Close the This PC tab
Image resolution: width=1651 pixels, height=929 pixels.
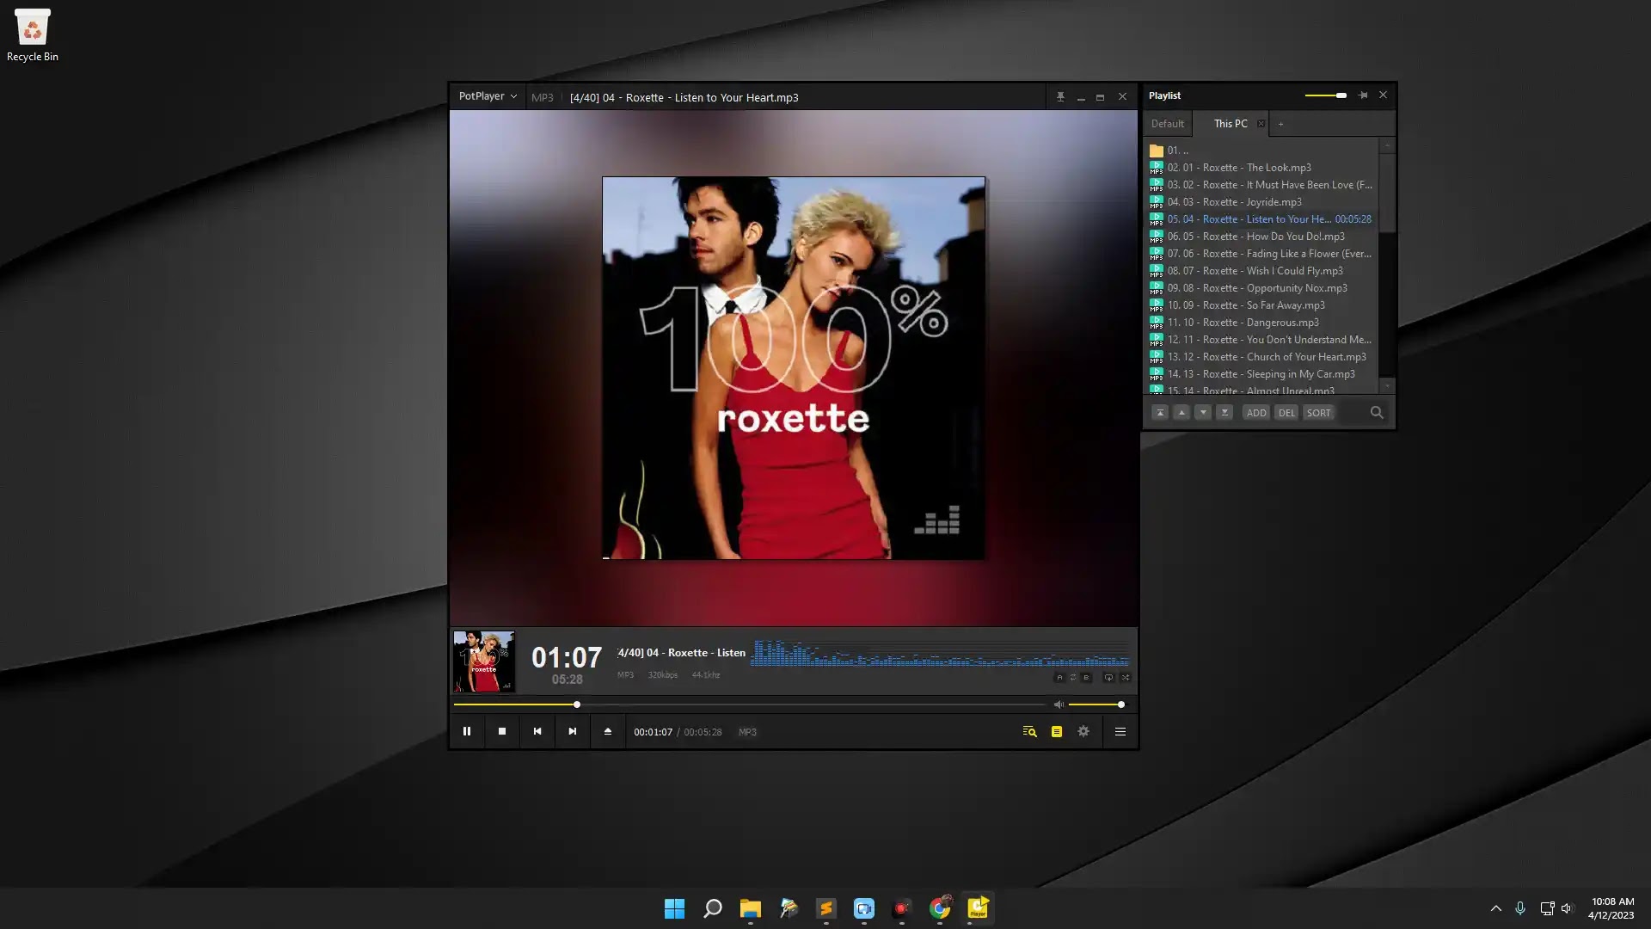pos(1261,124)
